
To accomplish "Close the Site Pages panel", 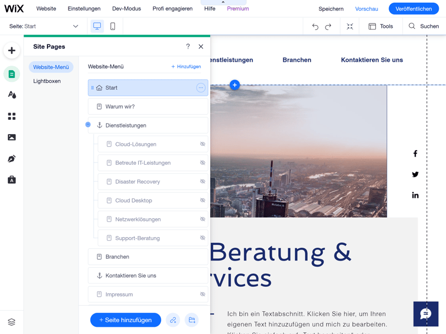I will (201, 46).
